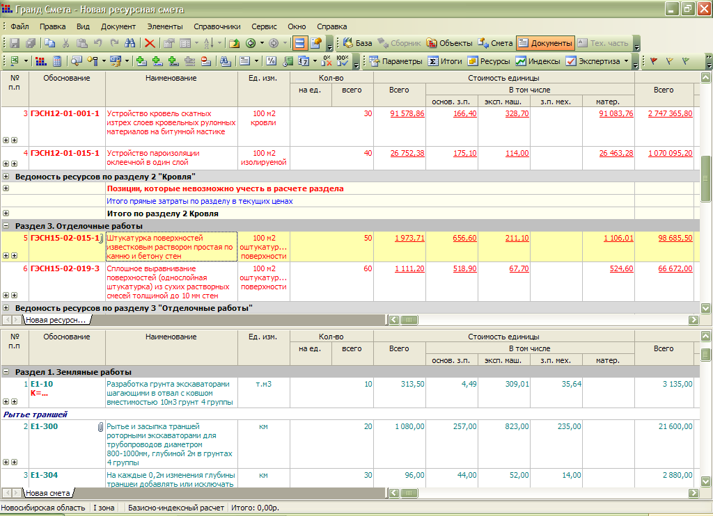Switch to Смета view mode
713x516 pixels.
tap(495, 43)
